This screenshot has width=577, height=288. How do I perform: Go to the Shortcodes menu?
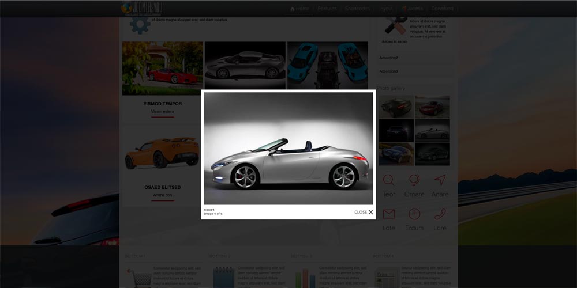tap(357, 9)
